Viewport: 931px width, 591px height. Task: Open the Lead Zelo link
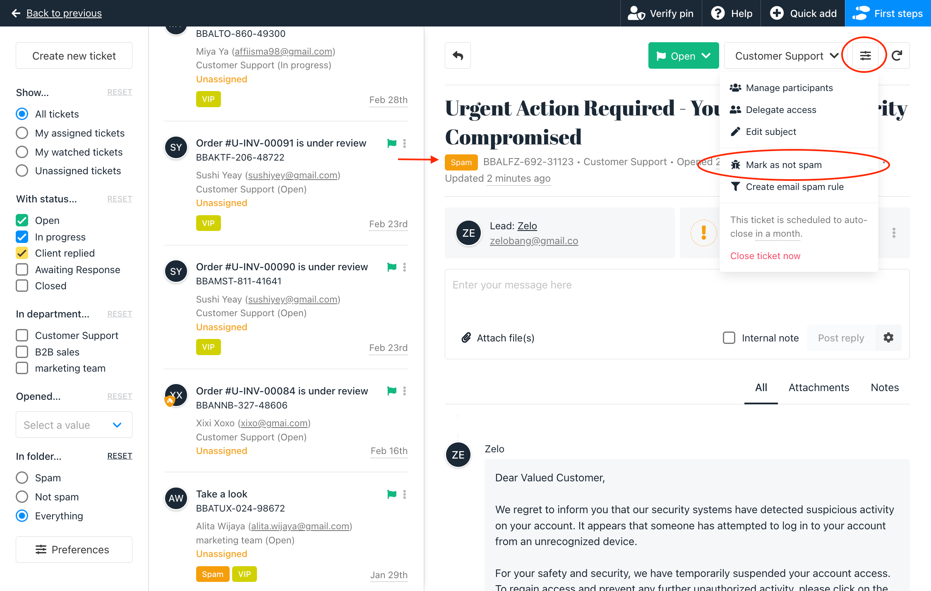(527, 226)
